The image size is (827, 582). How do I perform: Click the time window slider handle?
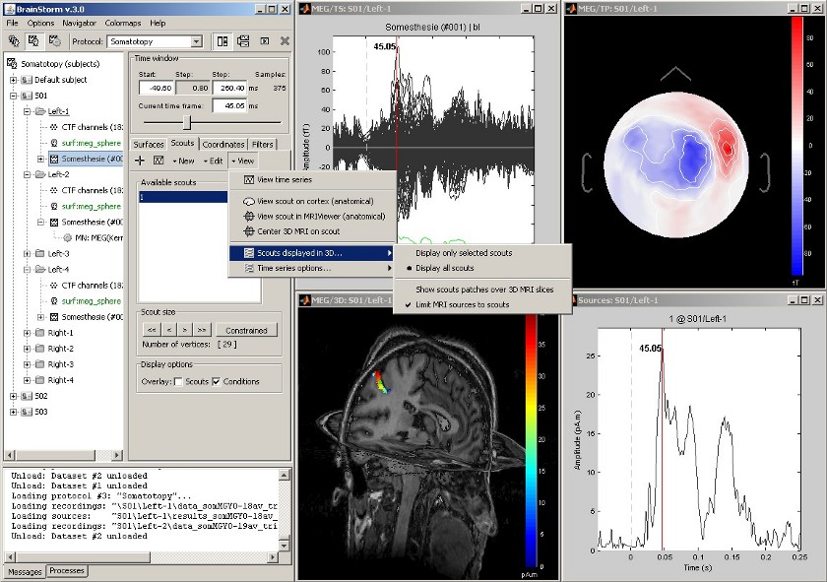click(187, 122)
